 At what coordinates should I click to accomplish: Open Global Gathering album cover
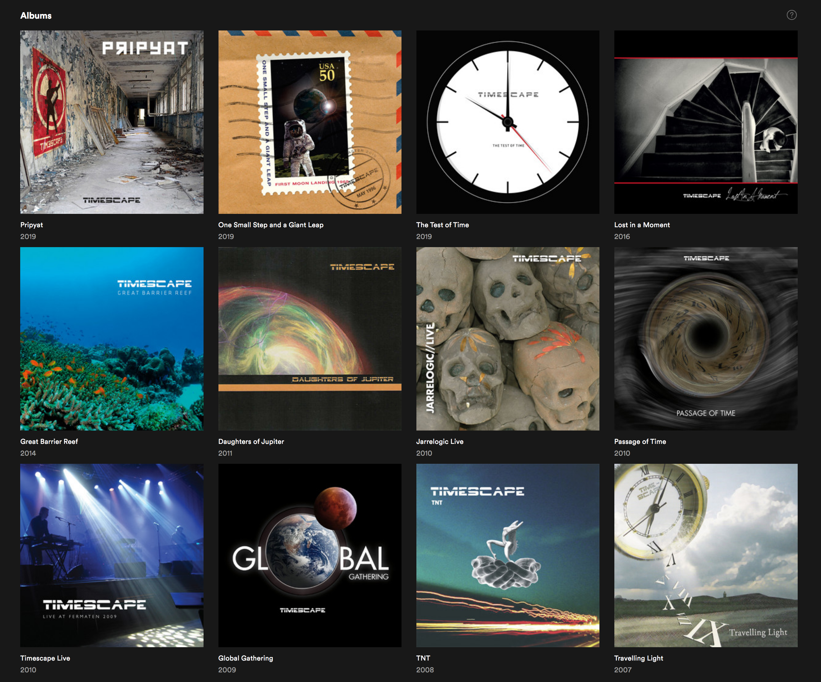click(x=310, y=555)
